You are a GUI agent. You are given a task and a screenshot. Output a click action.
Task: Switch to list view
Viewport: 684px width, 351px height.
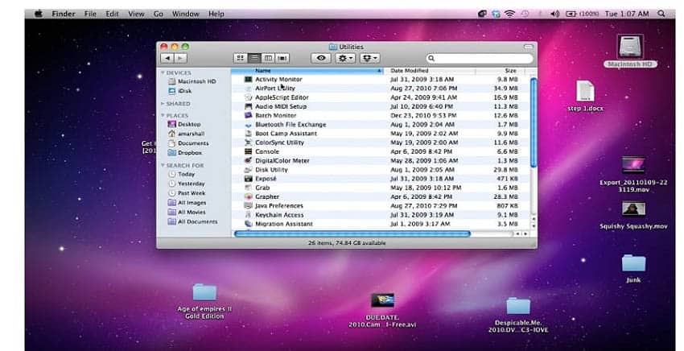[254, 58]
